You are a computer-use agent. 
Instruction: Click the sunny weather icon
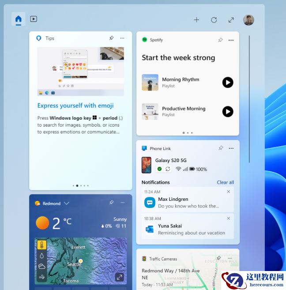pyautogui.click(x=42, y=222)
